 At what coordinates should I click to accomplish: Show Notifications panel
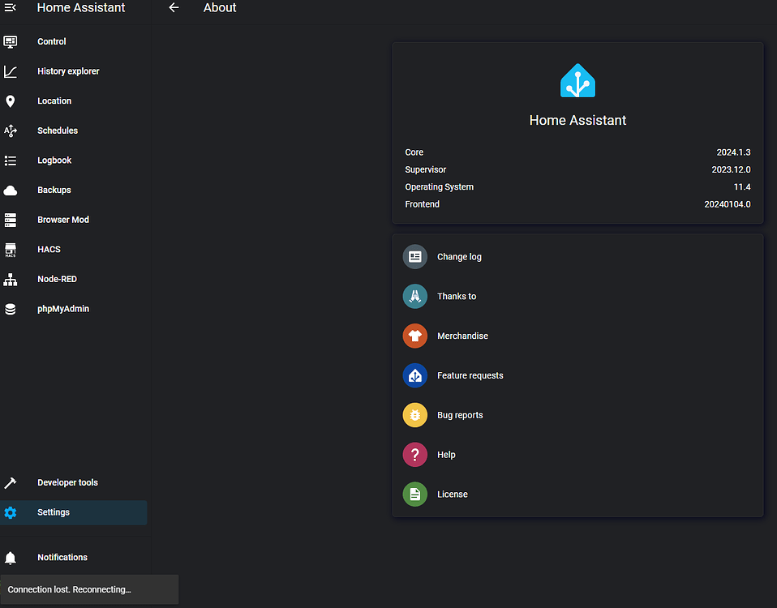tap(73, 558)
